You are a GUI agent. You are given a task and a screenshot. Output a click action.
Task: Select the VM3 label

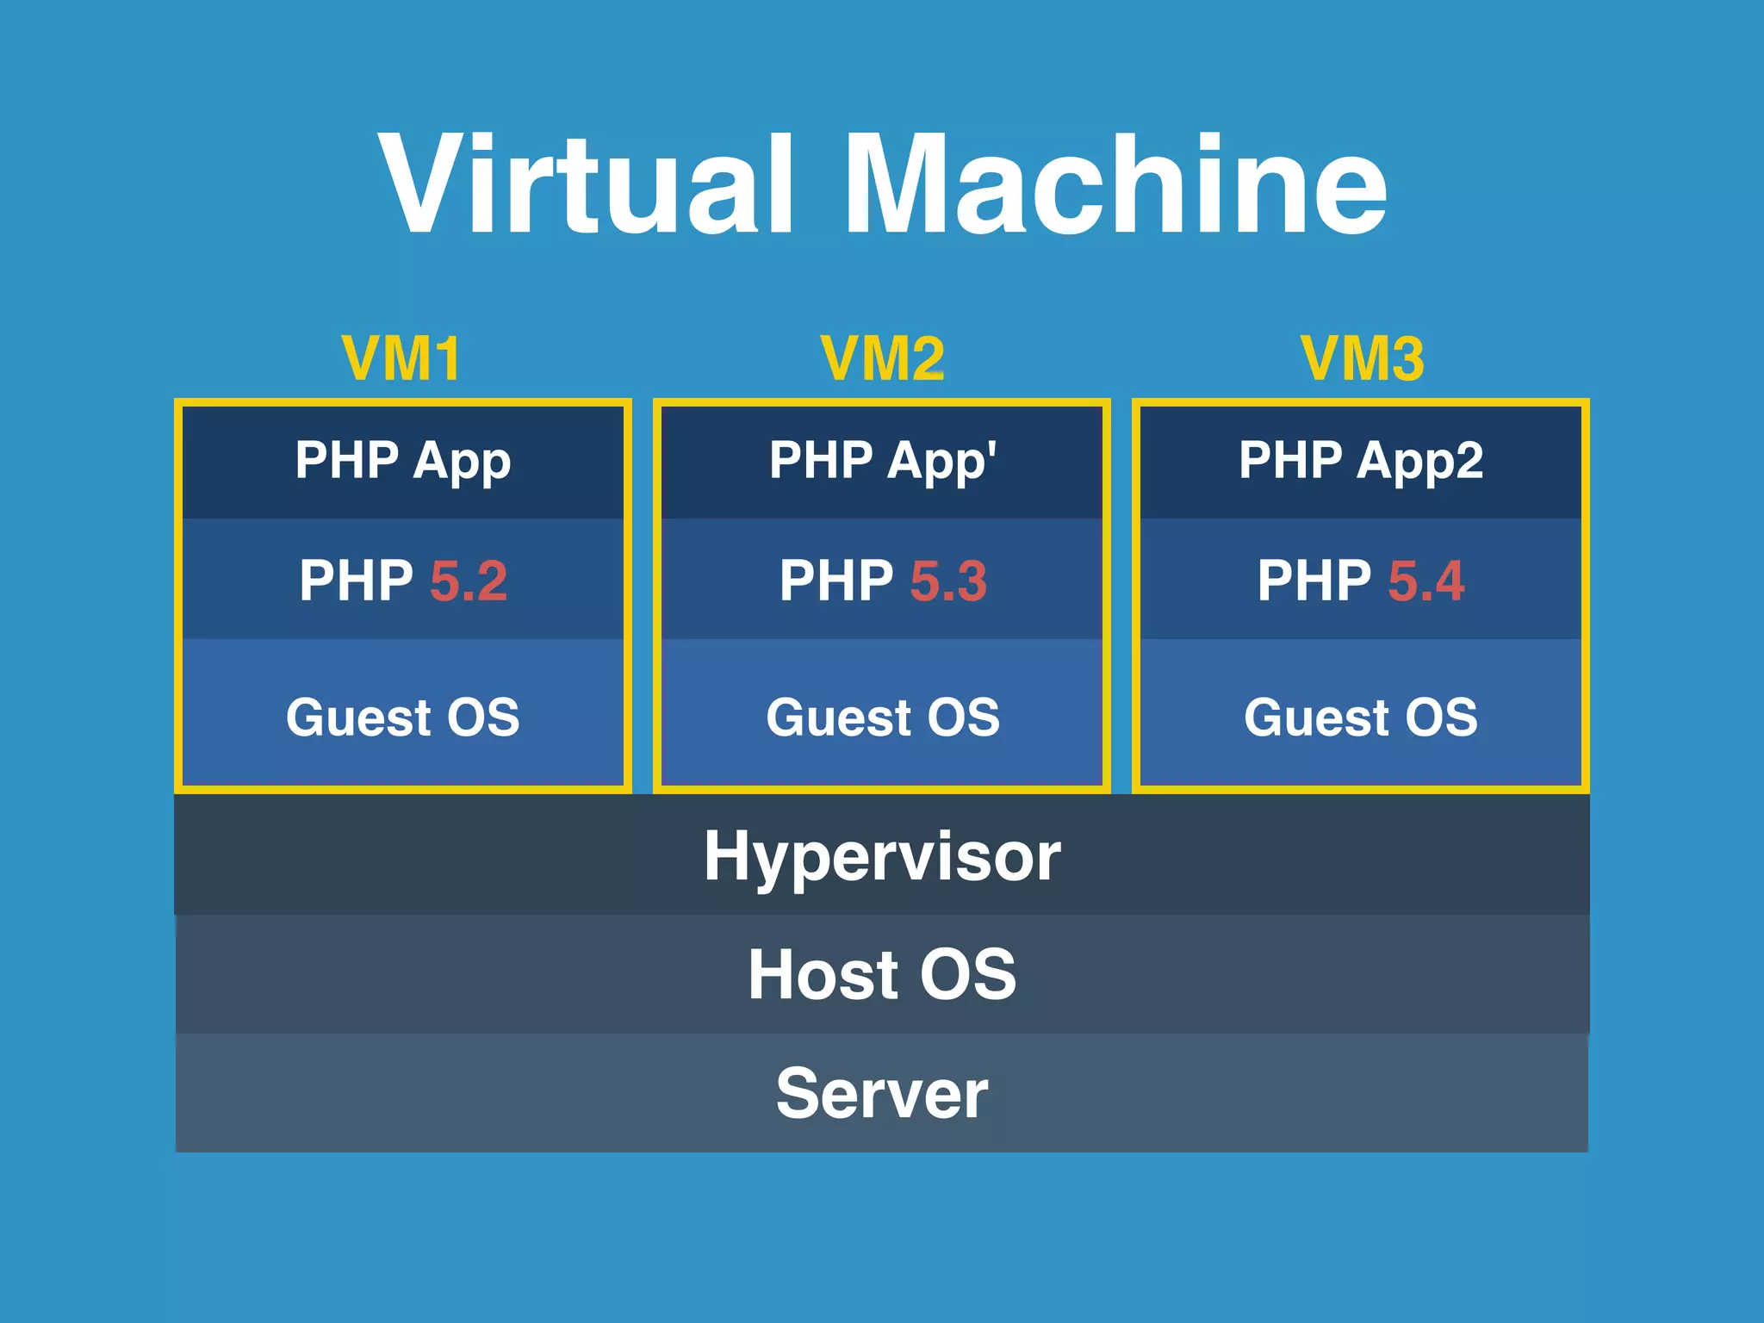point(1362,358)
